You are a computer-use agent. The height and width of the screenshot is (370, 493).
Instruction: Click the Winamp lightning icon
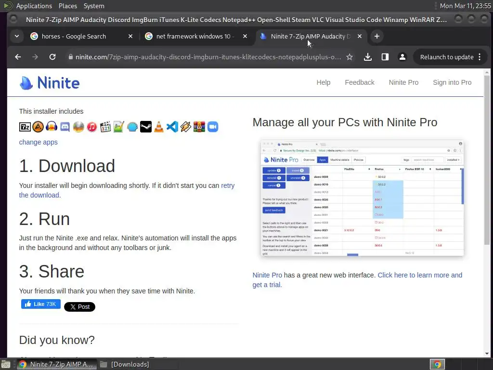coord(186,127)
